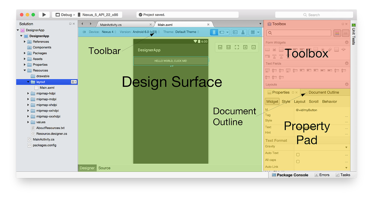Open the layout folder gear options
373x201 pixels.
[74, 82]
